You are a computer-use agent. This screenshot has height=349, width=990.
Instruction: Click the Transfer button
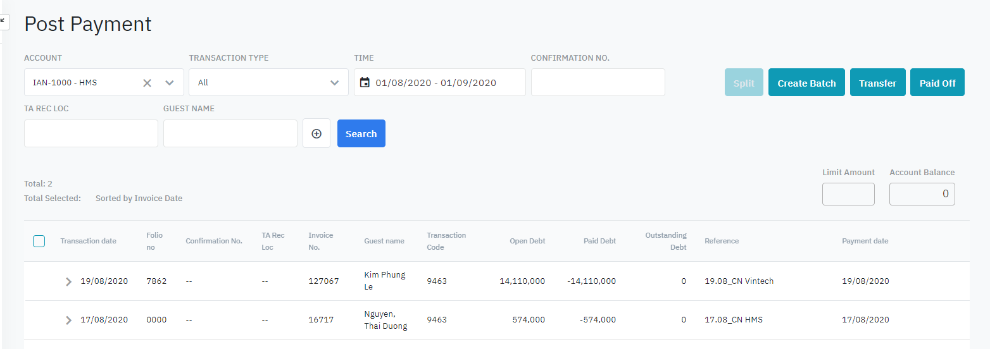tap(877, 83)
